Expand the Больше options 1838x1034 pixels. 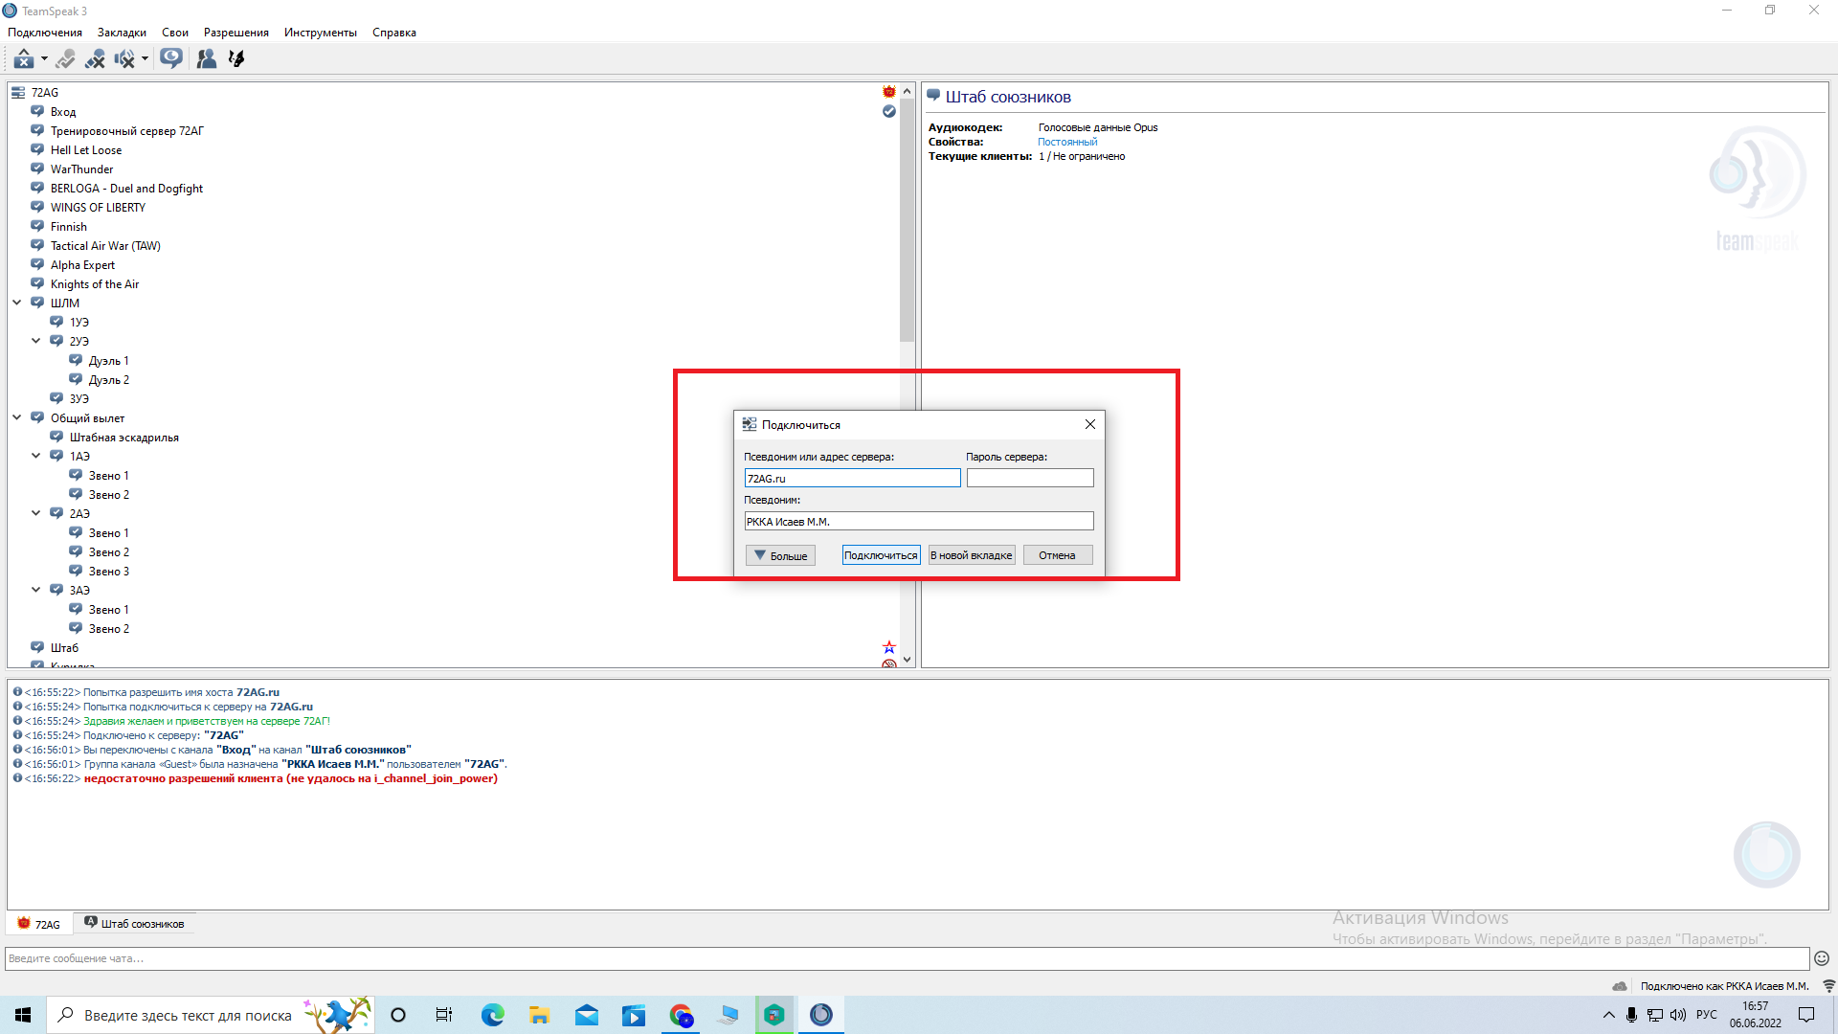click(780, 555)
